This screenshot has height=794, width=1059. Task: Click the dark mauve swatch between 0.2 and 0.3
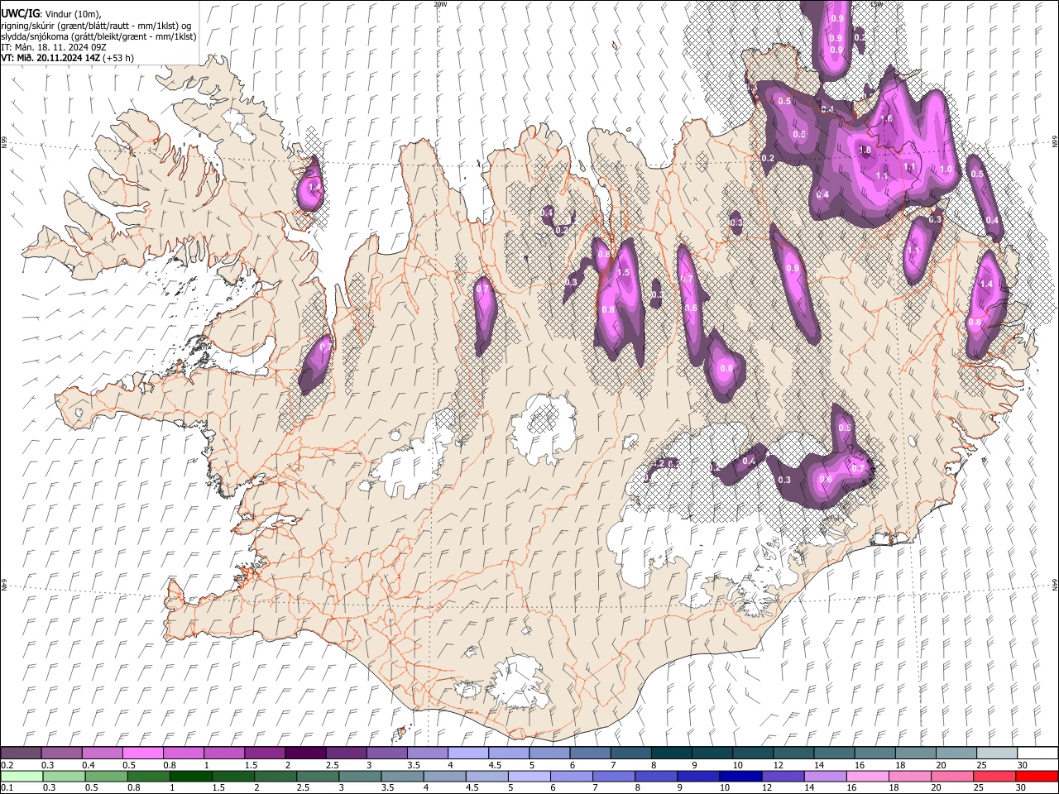click(x=21, y=753)
